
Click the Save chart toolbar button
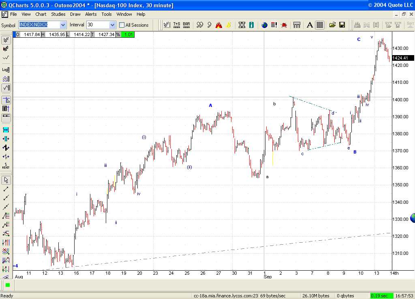point(342,25)
